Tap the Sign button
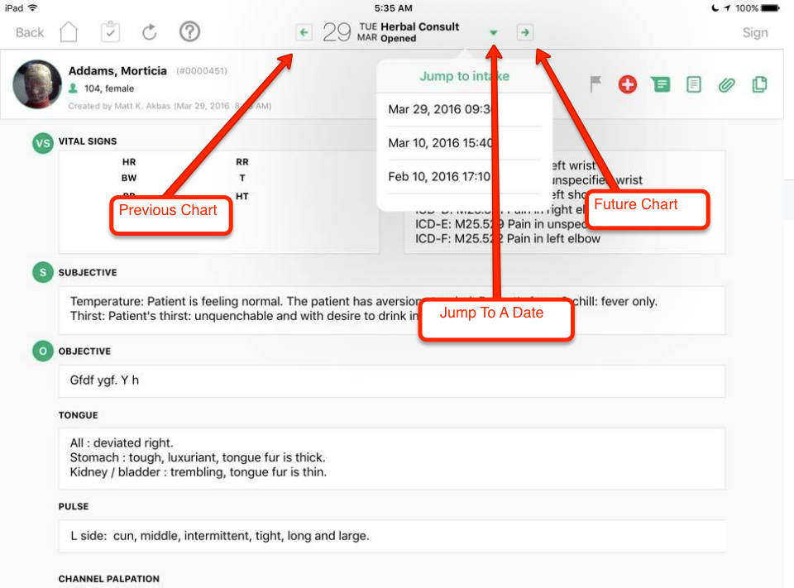Viewport: 794px width, 588px height. [x=754, y=32]
